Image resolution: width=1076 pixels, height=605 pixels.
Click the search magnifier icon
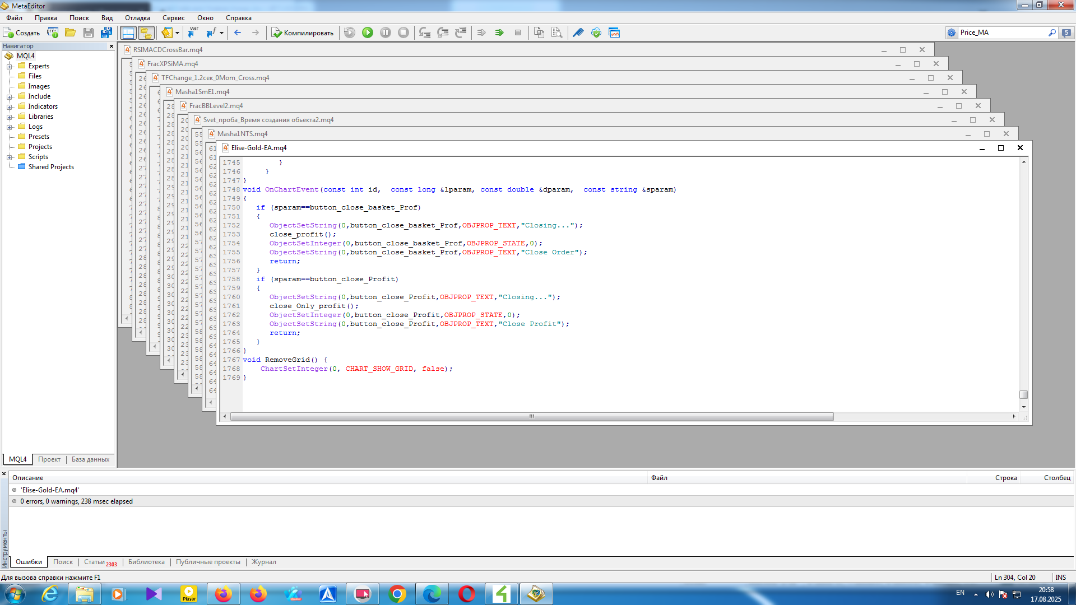coord(1052,32)
